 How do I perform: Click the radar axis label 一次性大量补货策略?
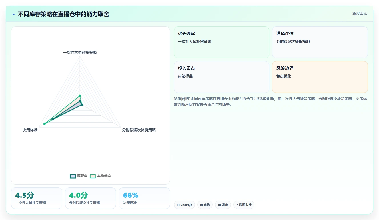coord(80,52)
